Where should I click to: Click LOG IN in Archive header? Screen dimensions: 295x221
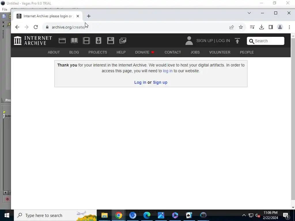pyautogui.click(x=223, y=41)
